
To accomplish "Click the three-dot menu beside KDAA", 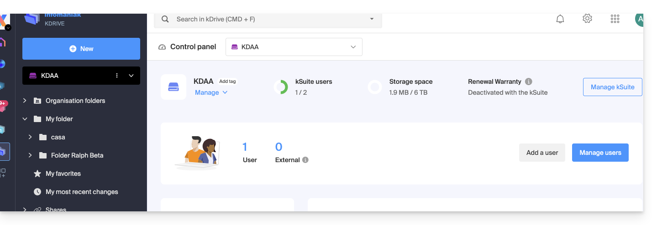I will tap(117, 76).
